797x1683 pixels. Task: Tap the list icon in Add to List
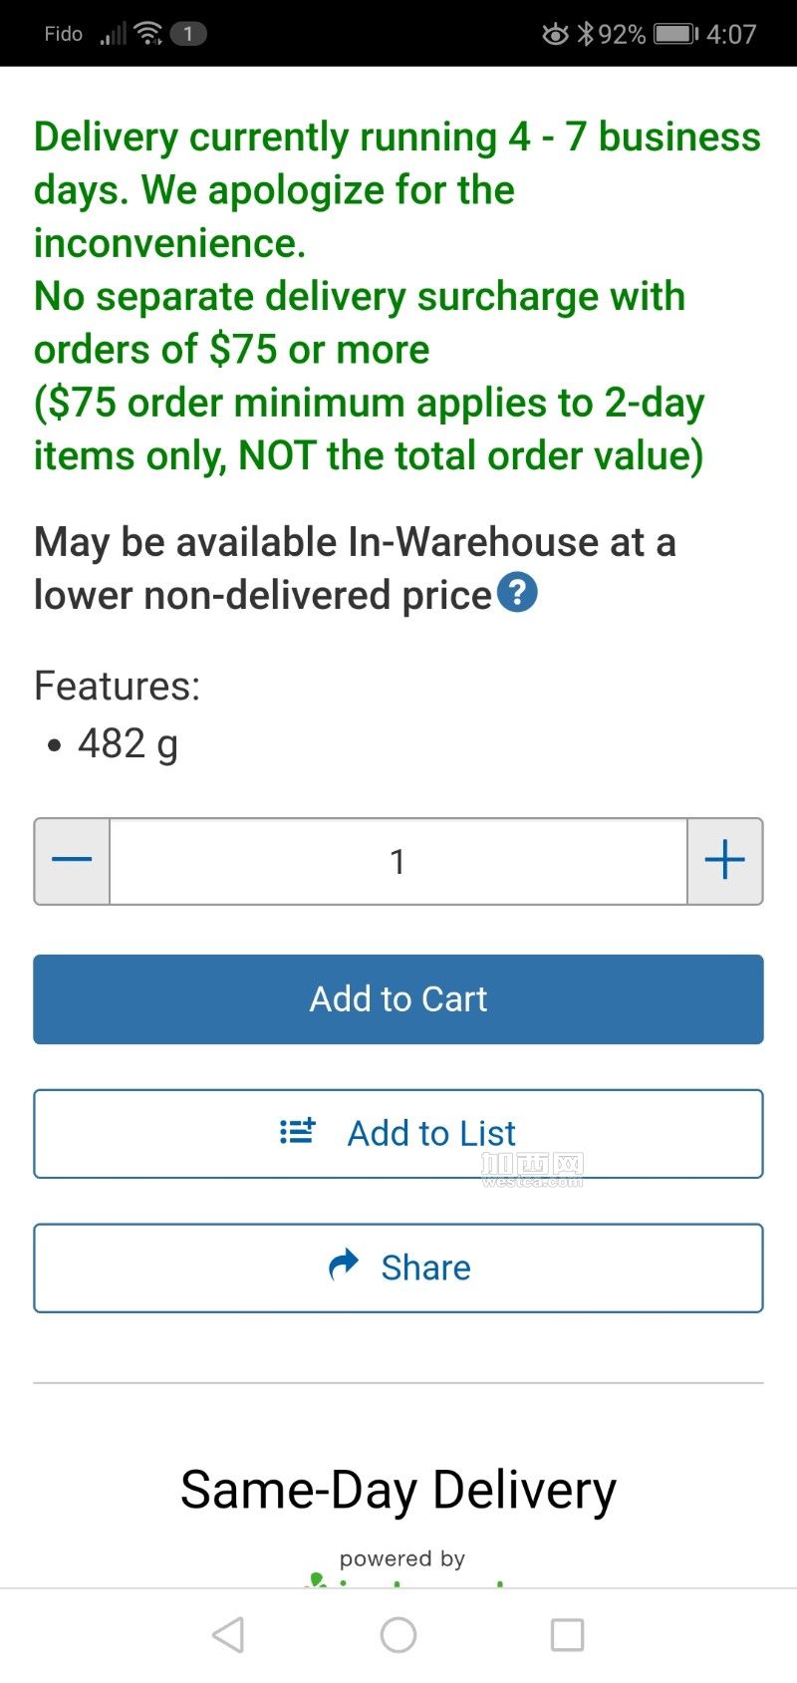(298, 1131)
